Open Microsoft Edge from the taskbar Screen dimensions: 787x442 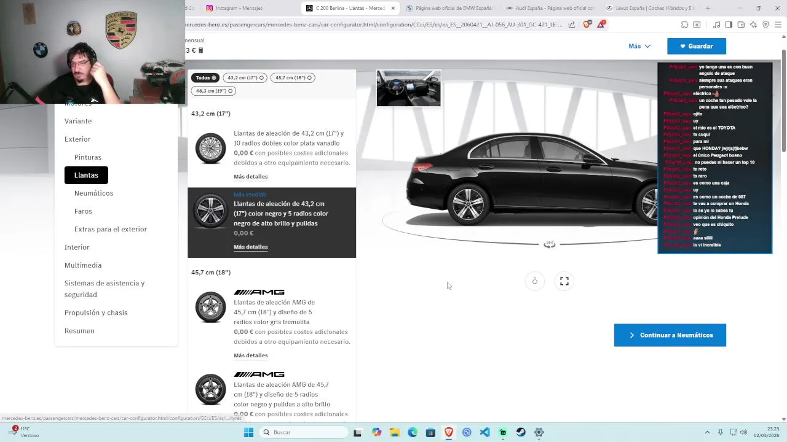pyautogui.click(x=413, y=432)
